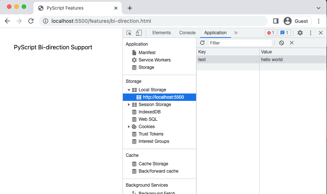Image resolution: width=327 pixels, height=194 pixels.
Task: Select the 'text' key cell
Action: click(228, 60)
